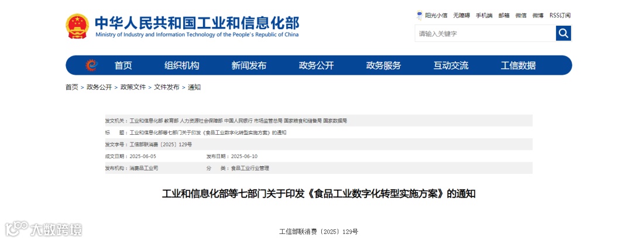Click the 分类 value 食品工业行业管理
The image size is (632, 241).
[x=250, y=168]
